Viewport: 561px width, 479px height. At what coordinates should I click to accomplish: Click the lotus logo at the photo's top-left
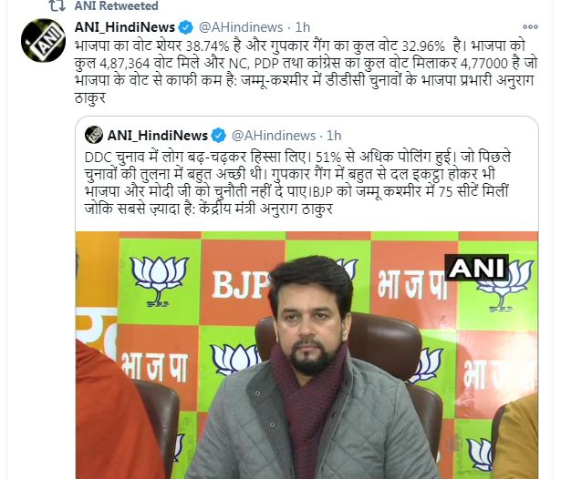pos(159,281)
